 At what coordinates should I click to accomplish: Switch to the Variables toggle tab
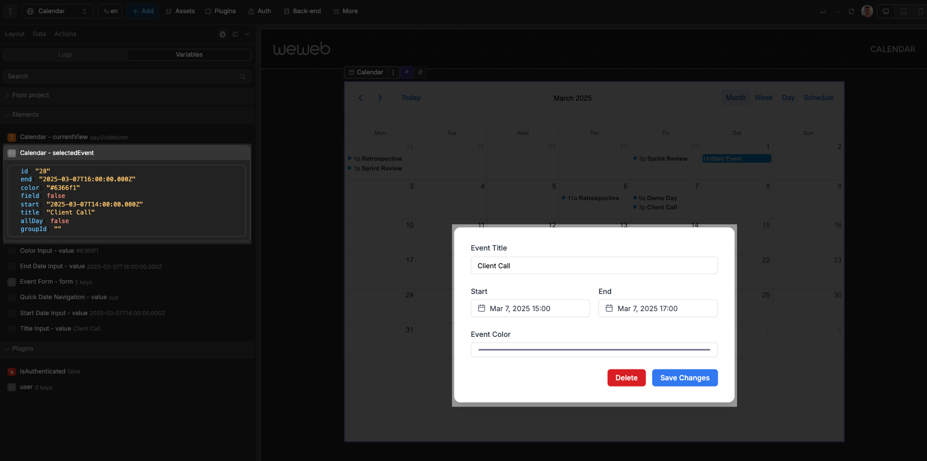click(x=189, y=55)
